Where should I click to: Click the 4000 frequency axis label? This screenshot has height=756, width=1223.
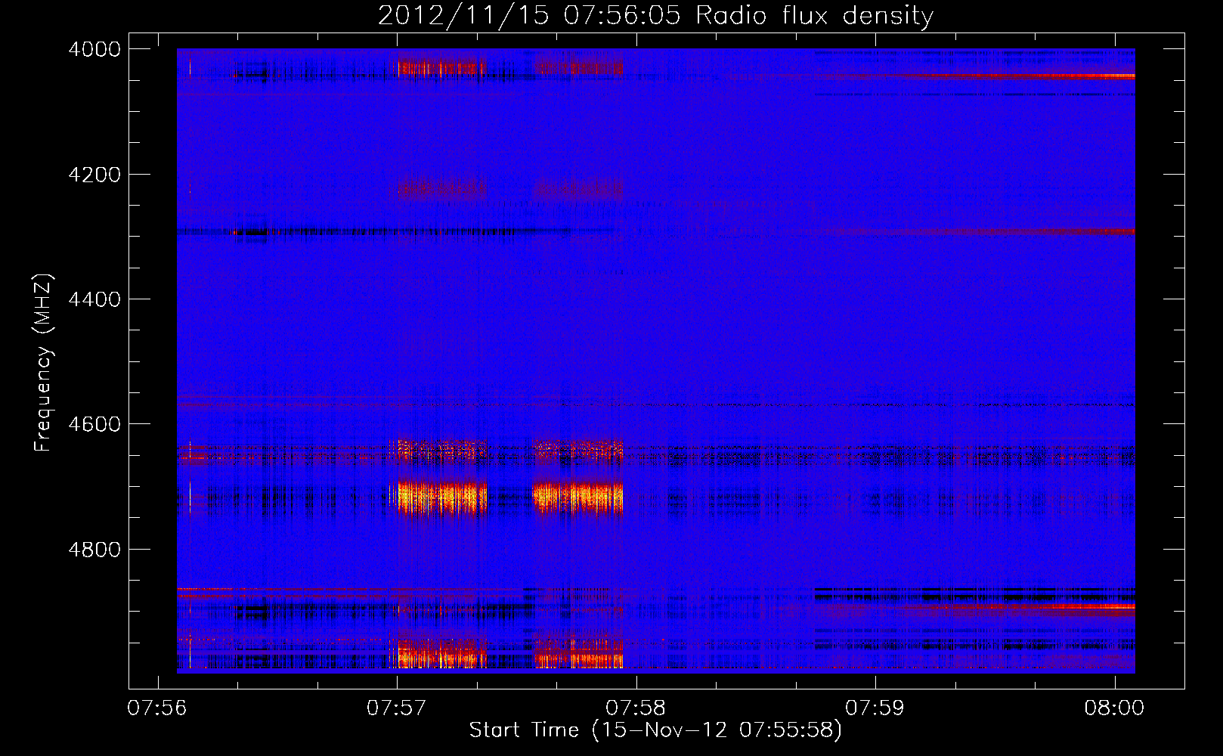pos(94,49)
